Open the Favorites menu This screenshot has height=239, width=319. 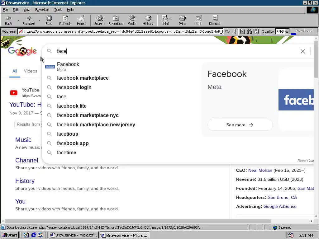pyautogui.click(x=42, y=10)
